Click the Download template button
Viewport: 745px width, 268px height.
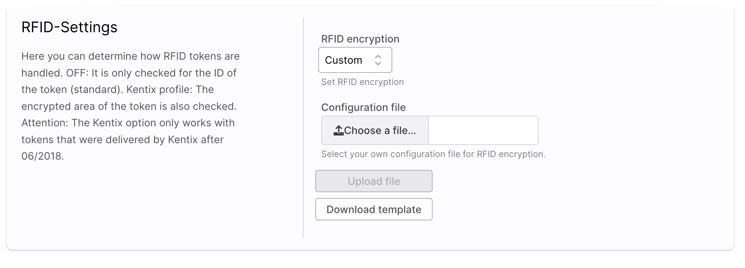374,209
